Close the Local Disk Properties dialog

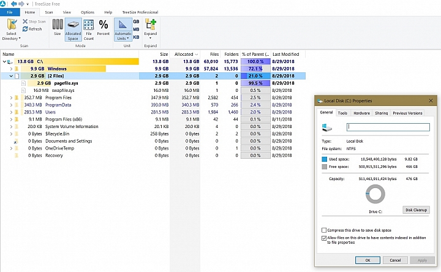click(431, 100)
